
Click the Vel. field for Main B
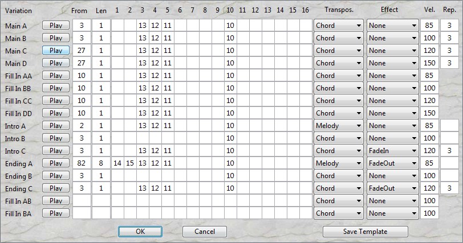(x=429, y=38)
